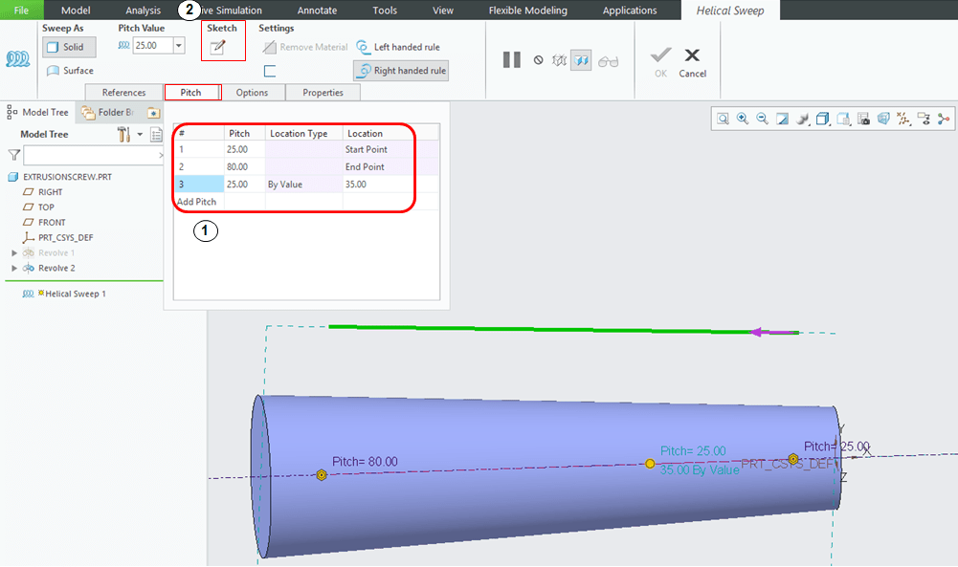Image resolution: width=958 pixels, height=567 pixels.
Task: Pause the Helical Sweep feature creation
Action: [511, 59]
